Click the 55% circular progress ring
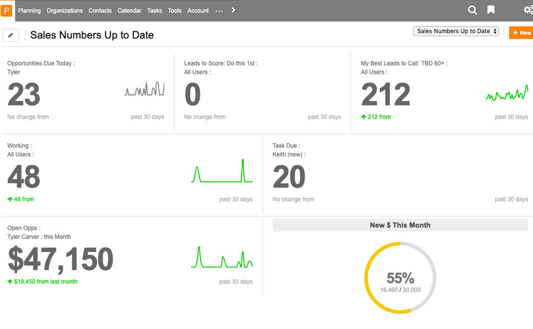 coord(400,278)
